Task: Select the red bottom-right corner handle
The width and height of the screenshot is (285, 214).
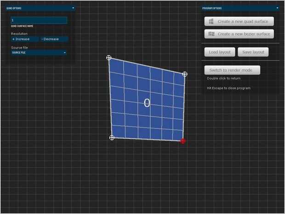Action: click(183, 141)
